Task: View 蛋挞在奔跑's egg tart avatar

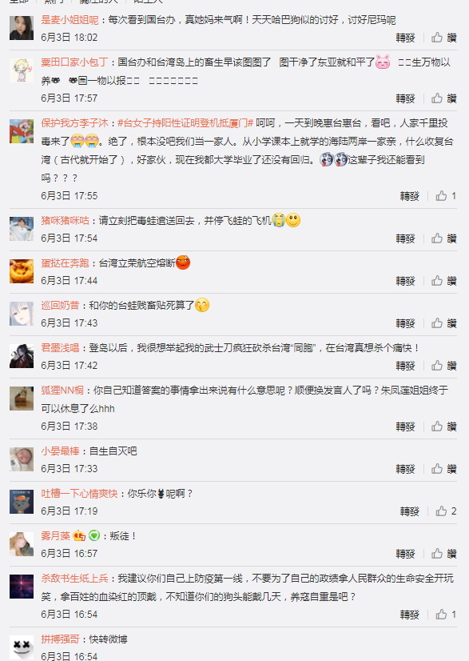Action: (22, 271)
